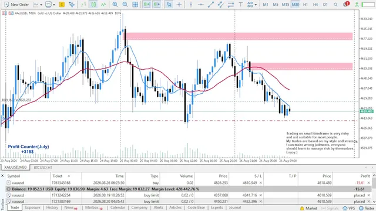Screen dimensions: 376x211
Task: Select the Fibonacci retracement tool
Action: tap(231, 5)
